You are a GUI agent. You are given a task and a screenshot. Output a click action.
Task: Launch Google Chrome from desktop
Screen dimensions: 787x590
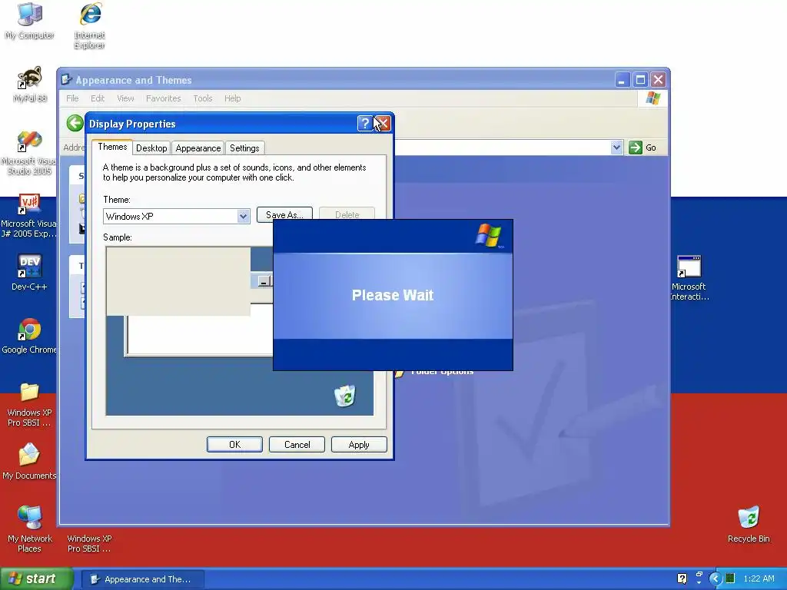coord(29,336)
